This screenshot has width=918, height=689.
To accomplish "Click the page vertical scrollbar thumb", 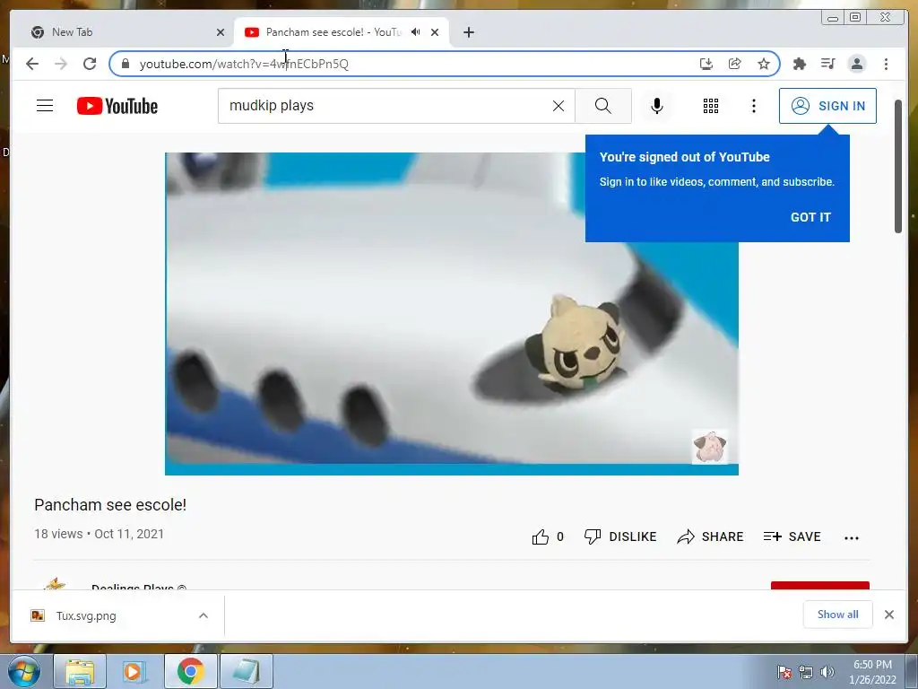I will click(898, 167).
